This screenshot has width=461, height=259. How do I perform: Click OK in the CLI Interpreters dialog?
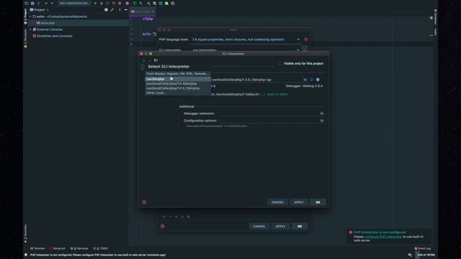(x=318, y=202)
